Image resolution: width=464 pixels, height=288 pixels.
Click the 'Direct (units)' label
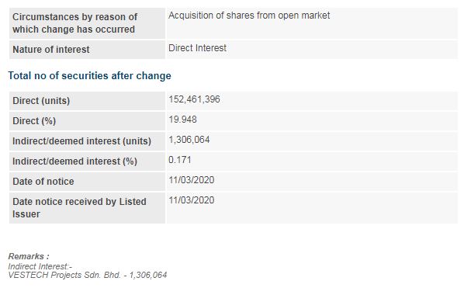(x=41, y=101)
